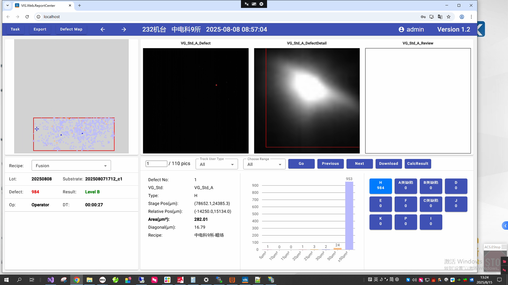Open Windows Start menu
The width and height of the screenshot is (508, 285).
(6, 280)
